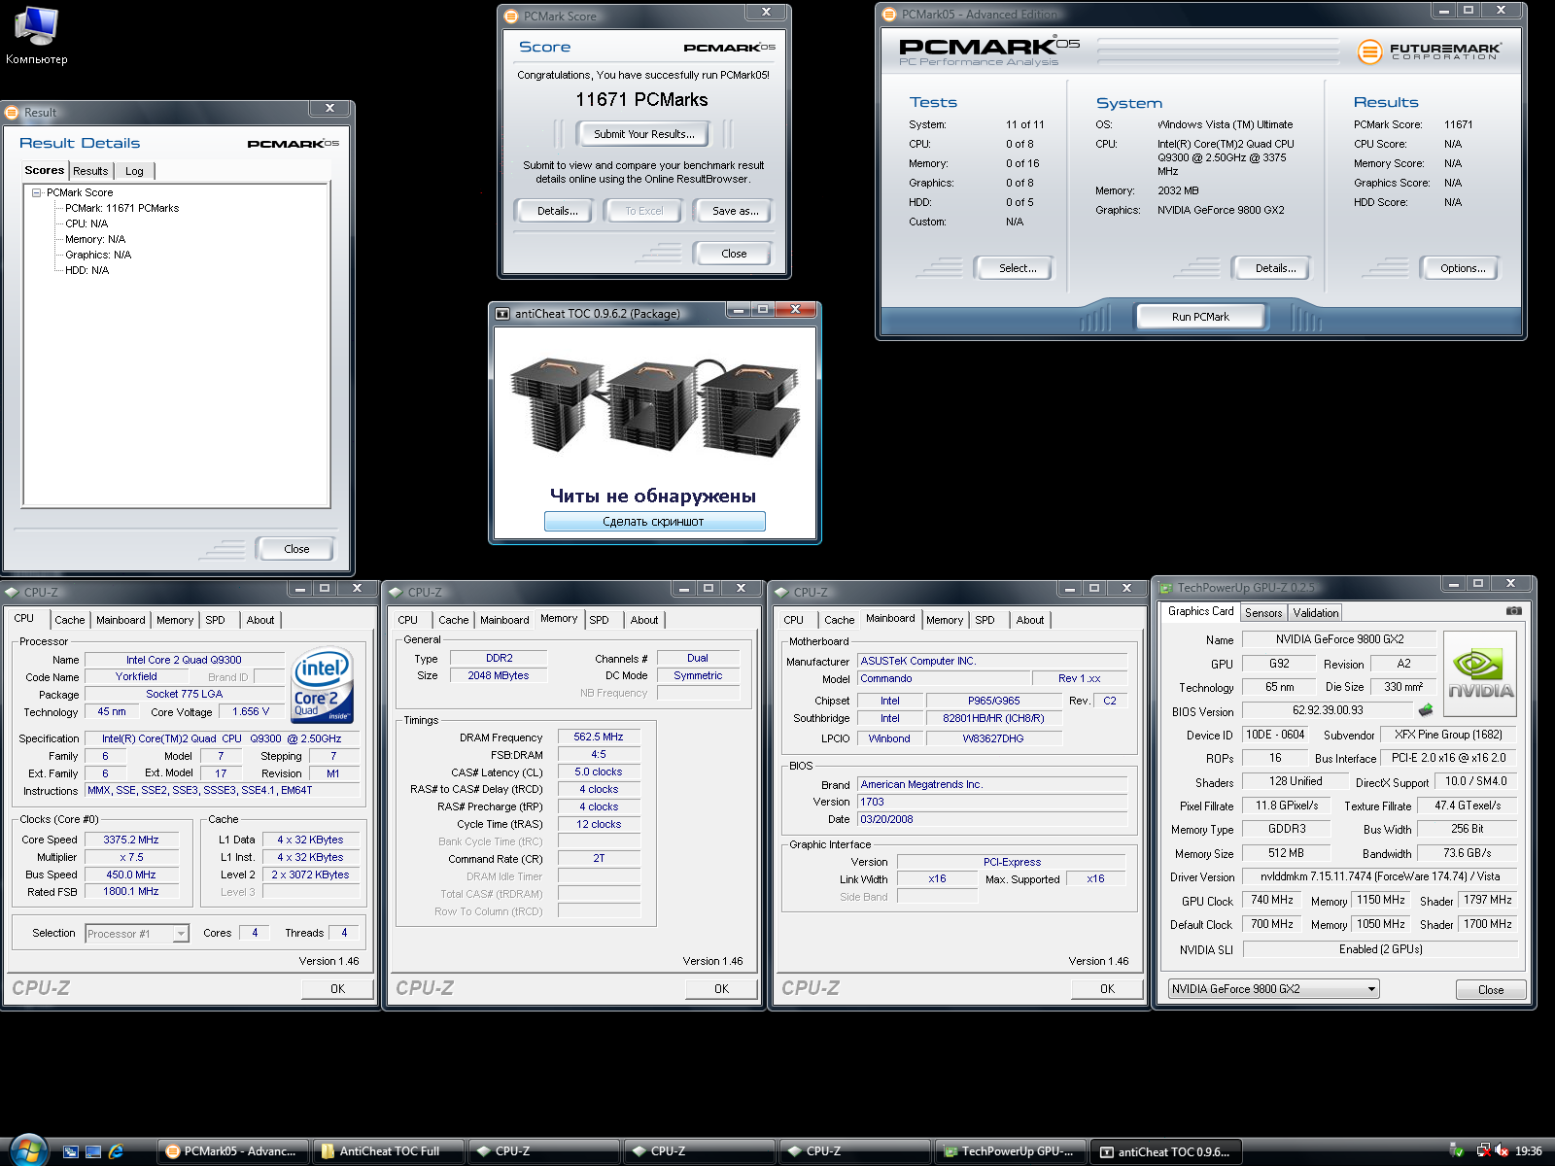Open the Компьютер desktop icon
Screen dimensions: 1555x1166
pos(36,35)
